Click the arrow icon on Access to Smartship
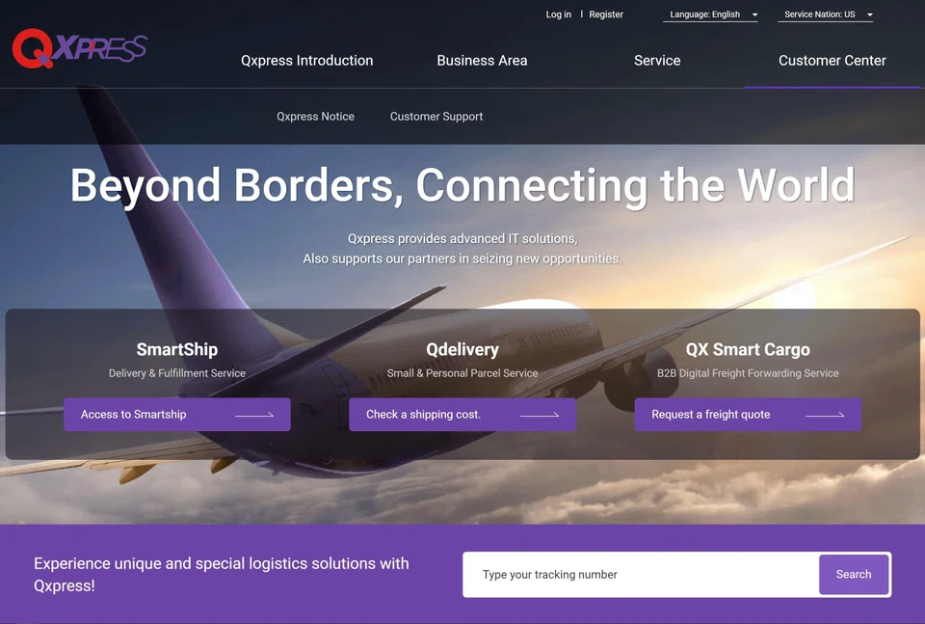Screen dimensions: 925x624 [254, 415]
